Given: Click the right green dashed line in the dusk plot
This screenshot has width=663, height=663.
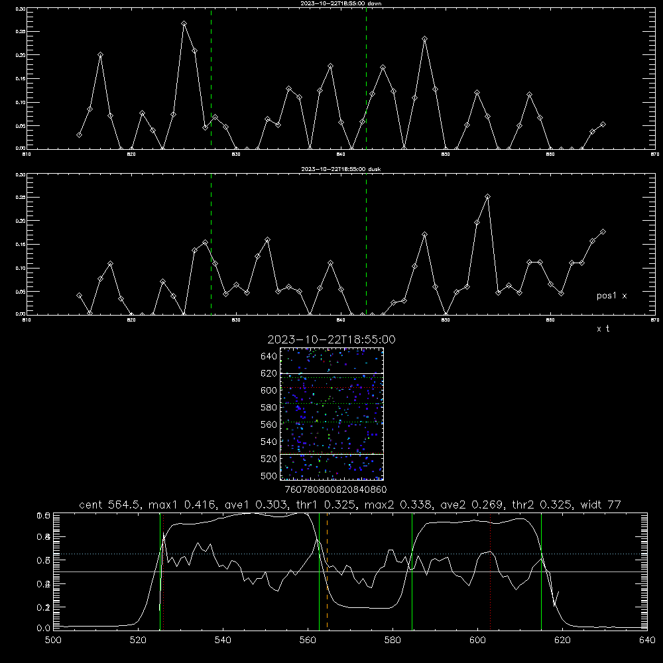Looking at the screenshot, I should point(366,244).
